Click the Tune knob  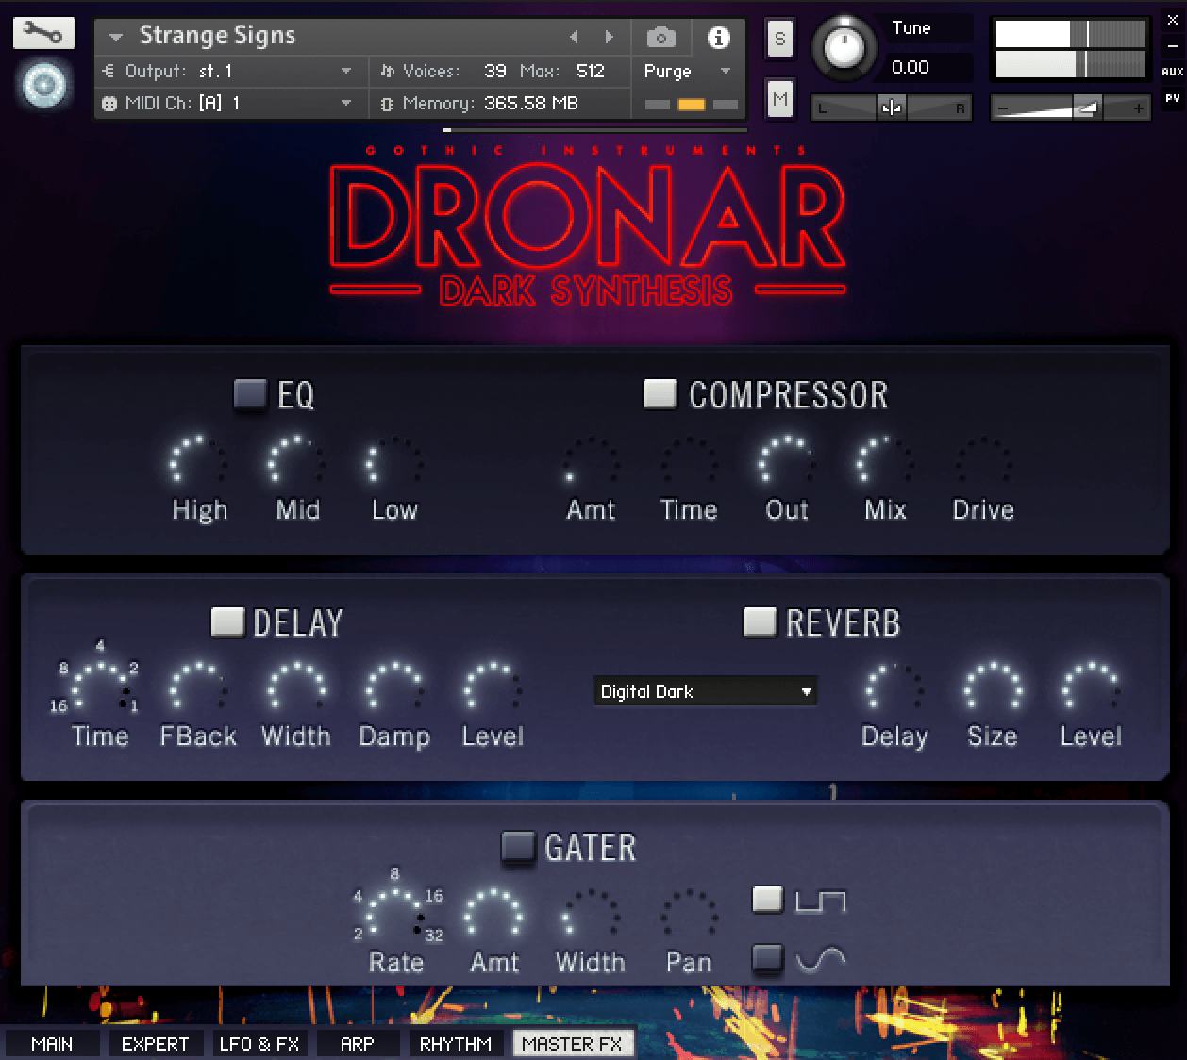(844, 47)
